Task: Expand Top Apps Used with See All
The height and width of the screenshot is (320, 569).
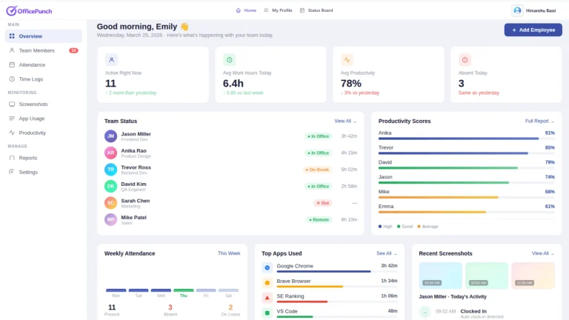Action: pos(387,253)
